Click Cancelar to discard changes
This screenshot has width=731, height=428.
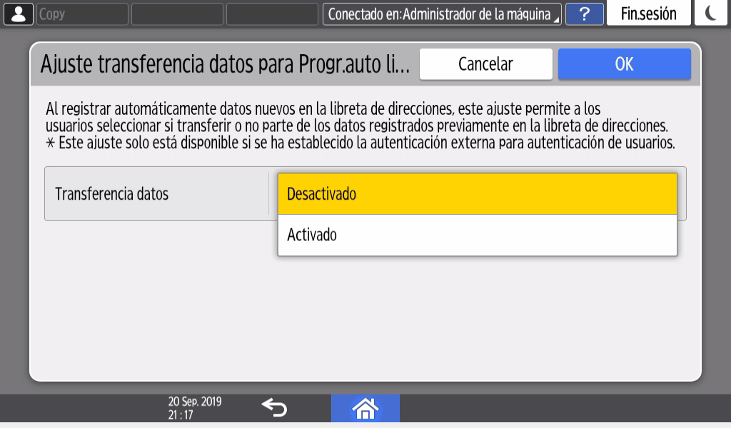485,64
